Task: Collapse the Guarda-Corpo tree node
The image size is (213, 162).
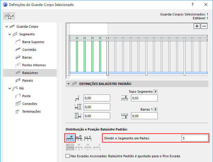Action: [7, 26]
